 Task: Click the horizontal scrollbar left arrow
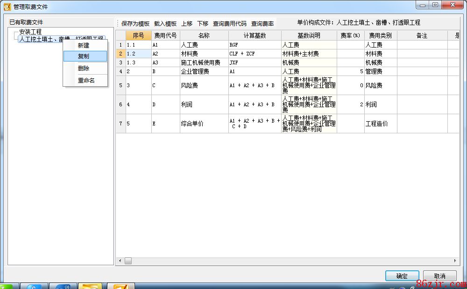coord(120,261)
